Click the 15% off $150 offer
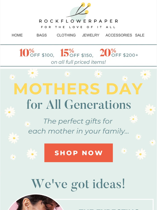Viewport: 157px width, 210px height. [77, 53]
